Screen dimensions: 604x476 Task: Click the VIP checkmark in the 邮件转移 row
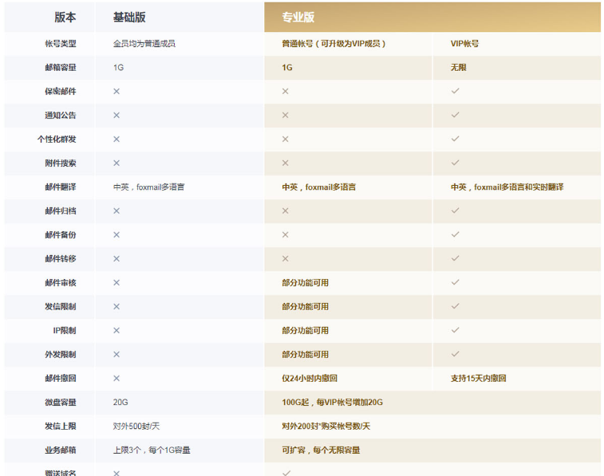[455, 259]
